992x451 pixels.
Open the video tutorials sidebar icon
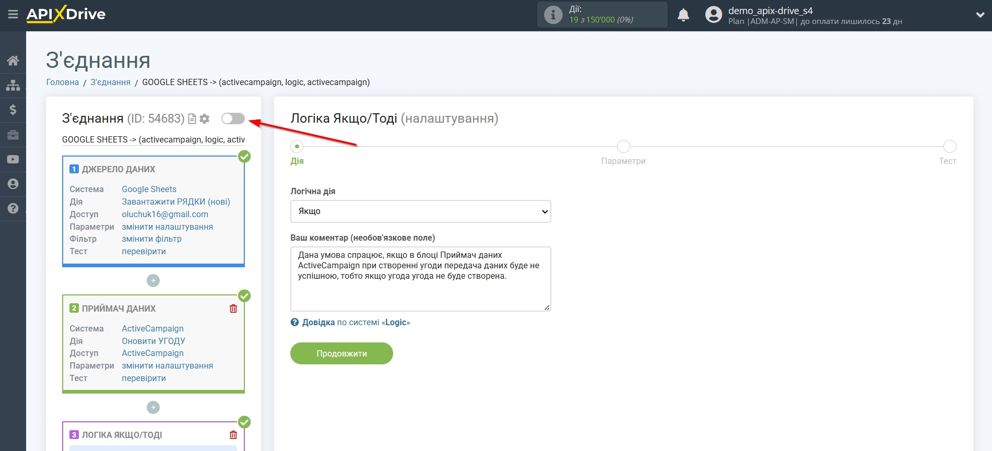point(13,159)
